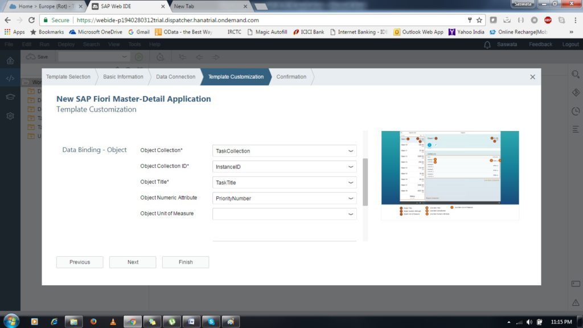Show hidden system tray icons arrow
Viewport: 583px width, 328px height.
pyautogui.click(x=508, y=322)
